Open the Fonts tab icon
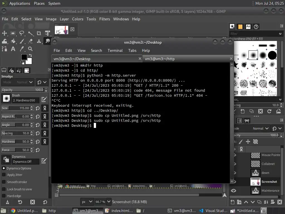Viewport: 285px width, 214px height. (x=248, y=26)
